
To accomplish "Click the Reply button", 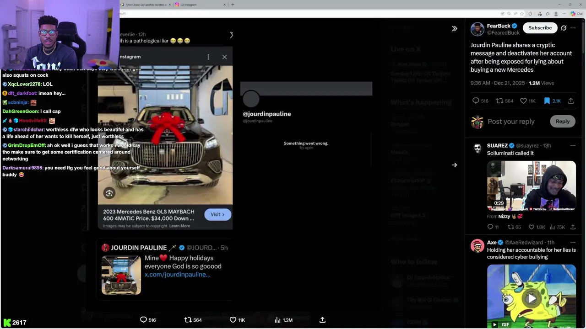I will point(563,122).
